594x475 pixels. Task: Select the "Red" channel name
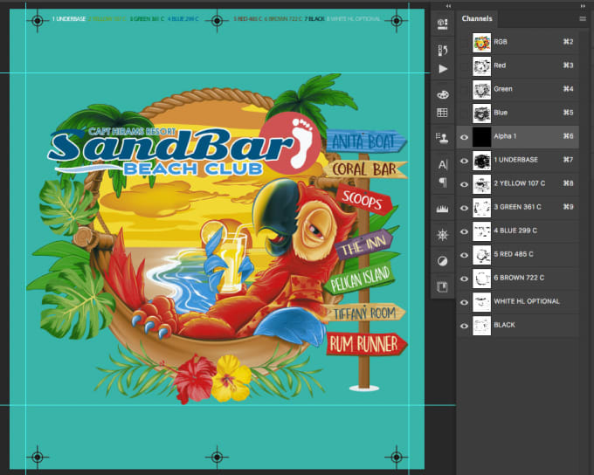pos(500,65)
